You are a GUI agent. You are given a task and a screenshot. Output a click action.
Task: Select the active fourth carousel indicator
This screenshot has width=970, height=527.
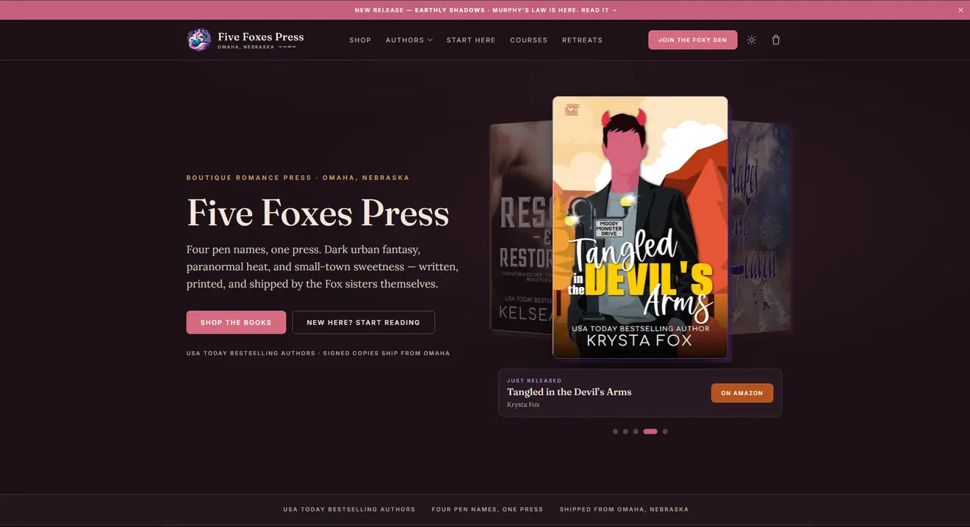pos(650,432)
